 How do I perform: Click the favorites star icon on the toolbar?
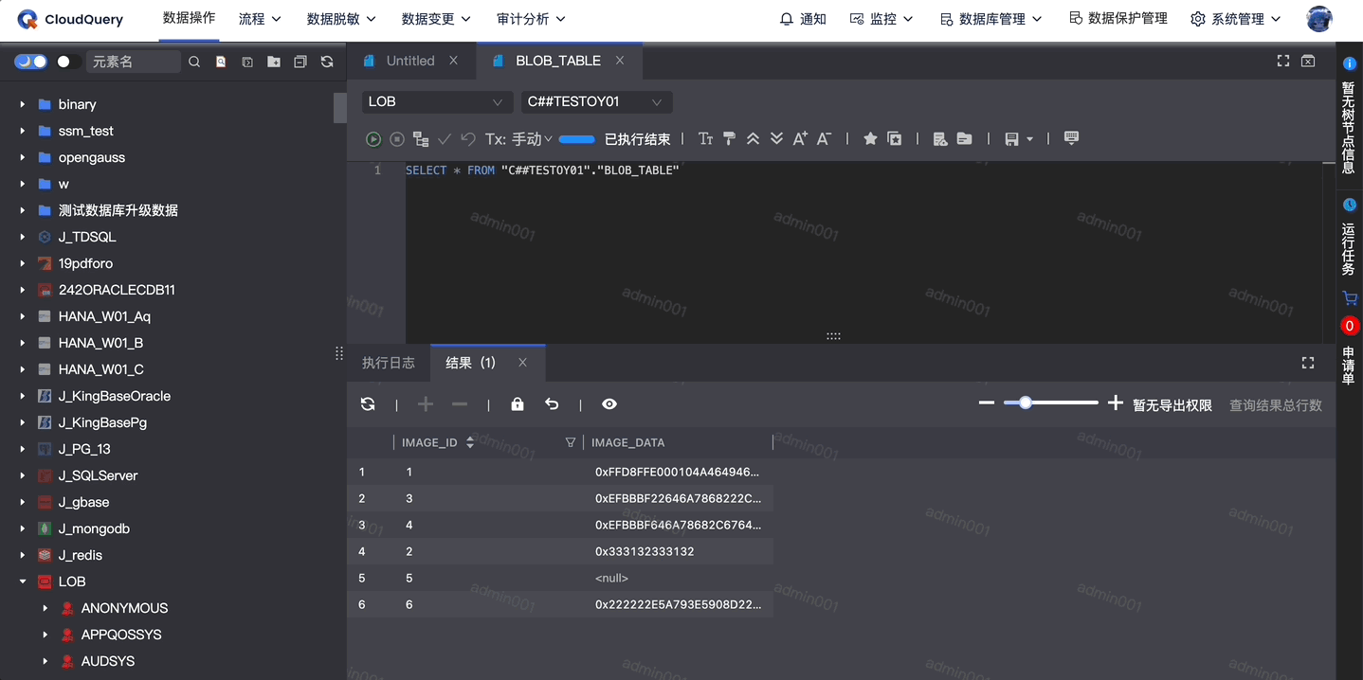point(869,138)
